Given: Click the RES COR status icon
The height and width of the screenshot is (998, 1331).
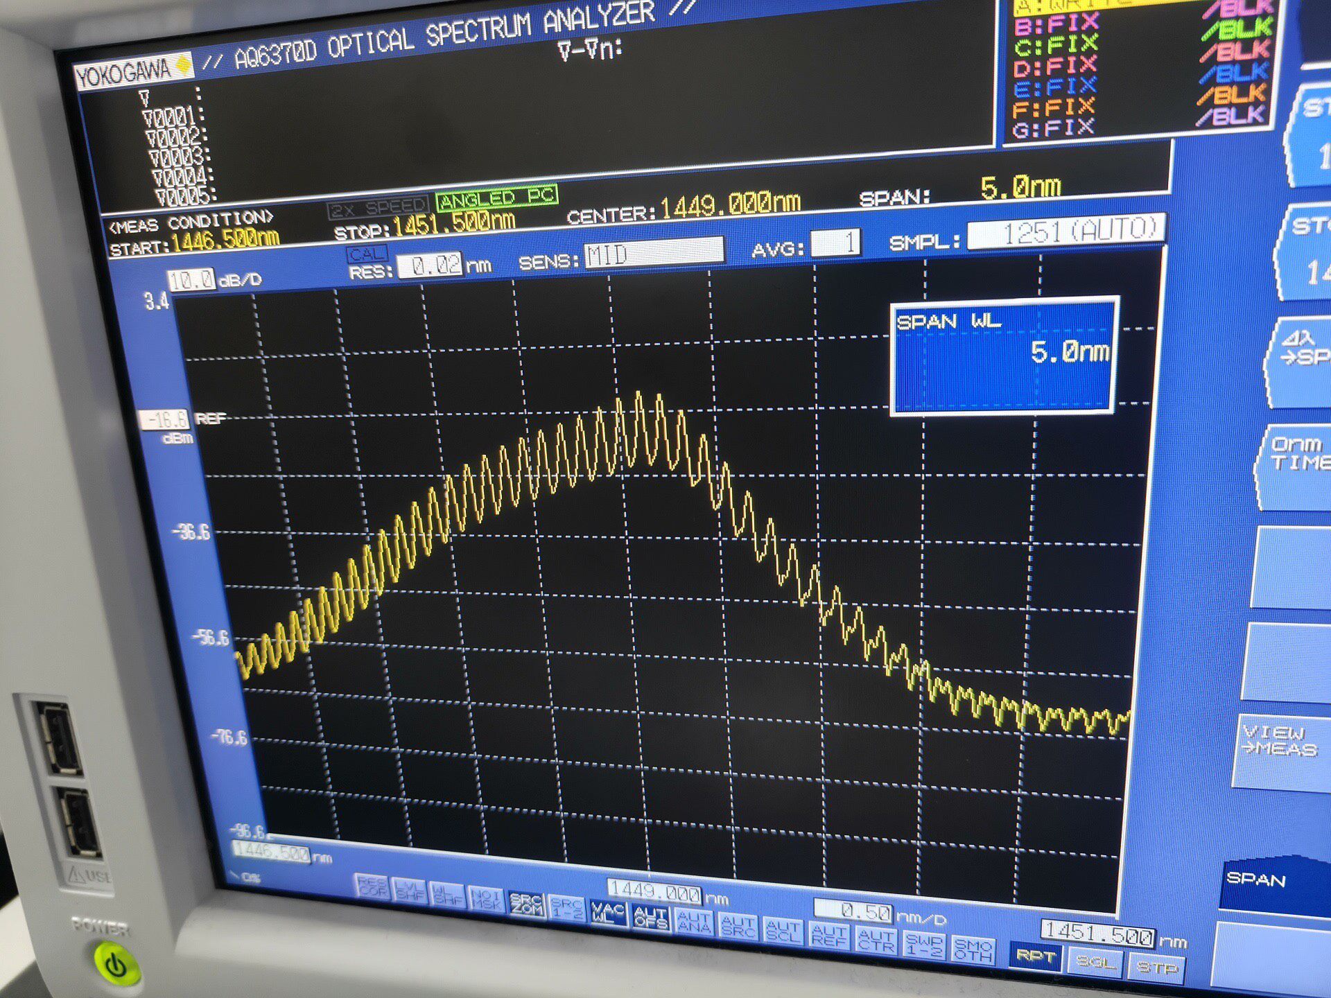Looking at the screenshot, I should tap(372, 886).
